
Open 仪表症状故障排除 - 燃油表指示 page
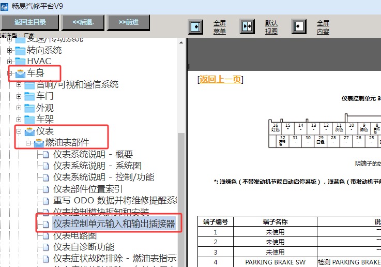[x=115, y=258]
